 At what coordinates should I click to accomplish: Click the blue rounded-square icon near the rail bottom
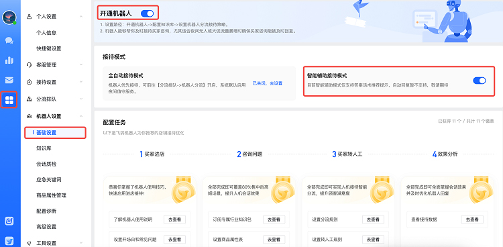pyautogui.click(x=9, y=221)
